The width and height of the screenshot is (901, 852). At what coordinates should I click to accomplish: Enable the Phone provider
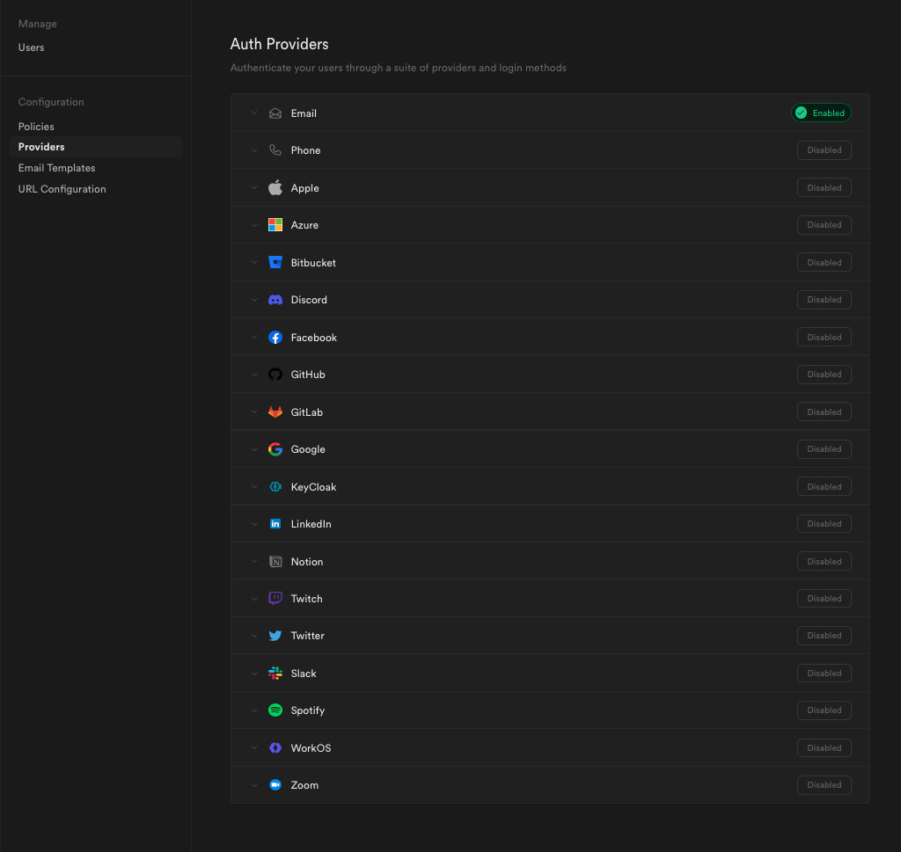point(824,149)
